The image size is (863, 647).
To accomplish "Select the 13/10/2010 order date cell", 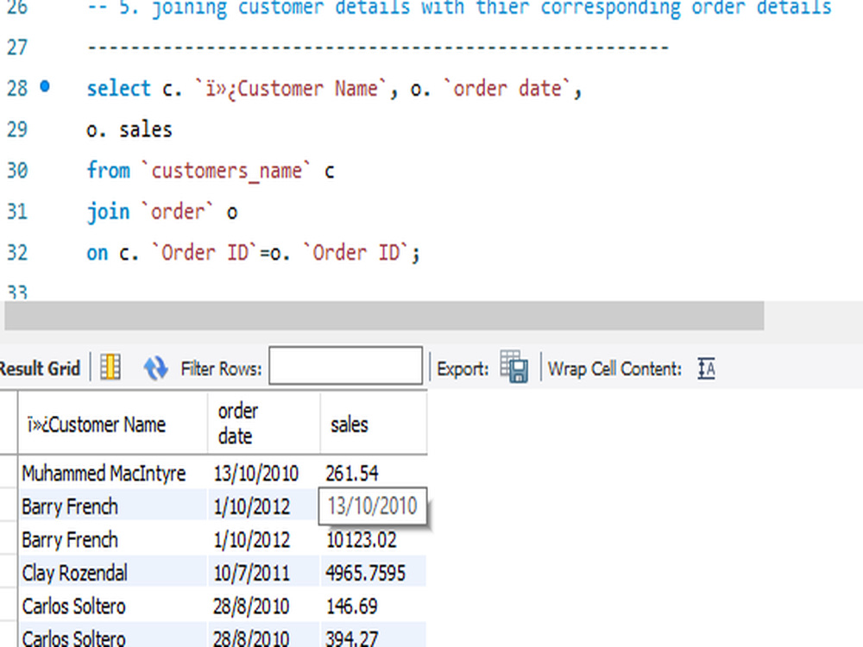I will (x=263, y=473).
